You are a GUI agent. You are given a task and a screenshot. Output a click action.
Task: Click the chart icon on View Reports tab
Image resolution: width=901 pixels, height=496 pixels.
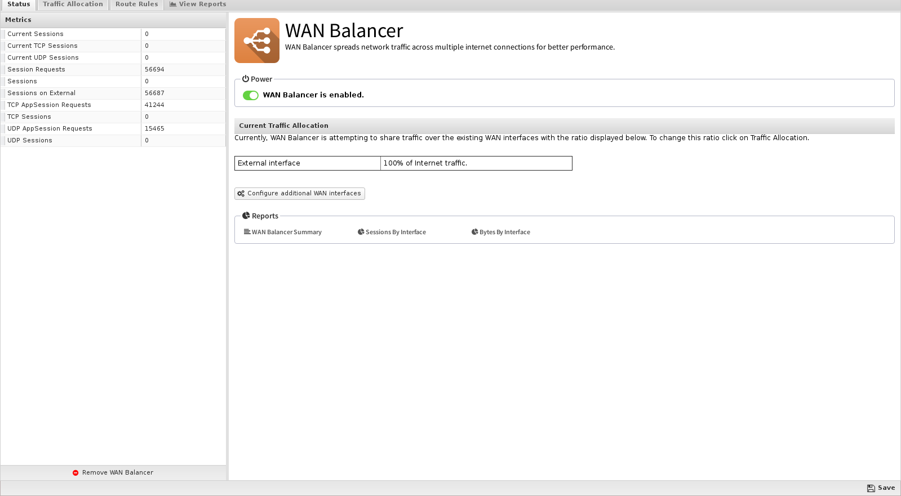point(173,4)
